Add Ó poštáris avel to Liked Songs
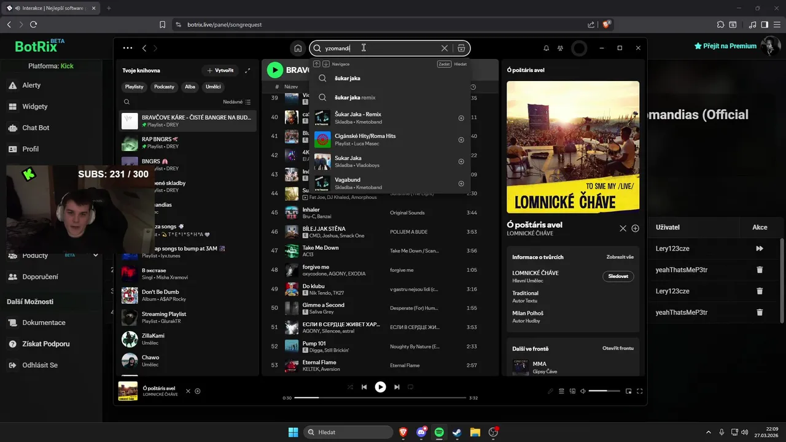The width and height of the screenshot is (786, 442). click(636, 228)
